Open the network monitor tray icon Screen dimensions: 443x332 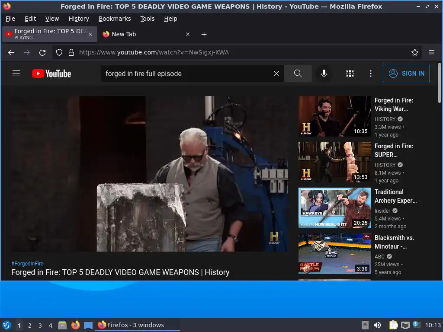click(405, 325)
